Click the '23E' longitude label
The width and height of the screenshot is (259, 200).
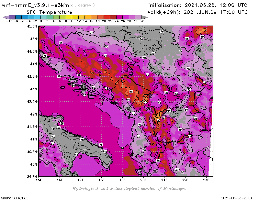206,180
